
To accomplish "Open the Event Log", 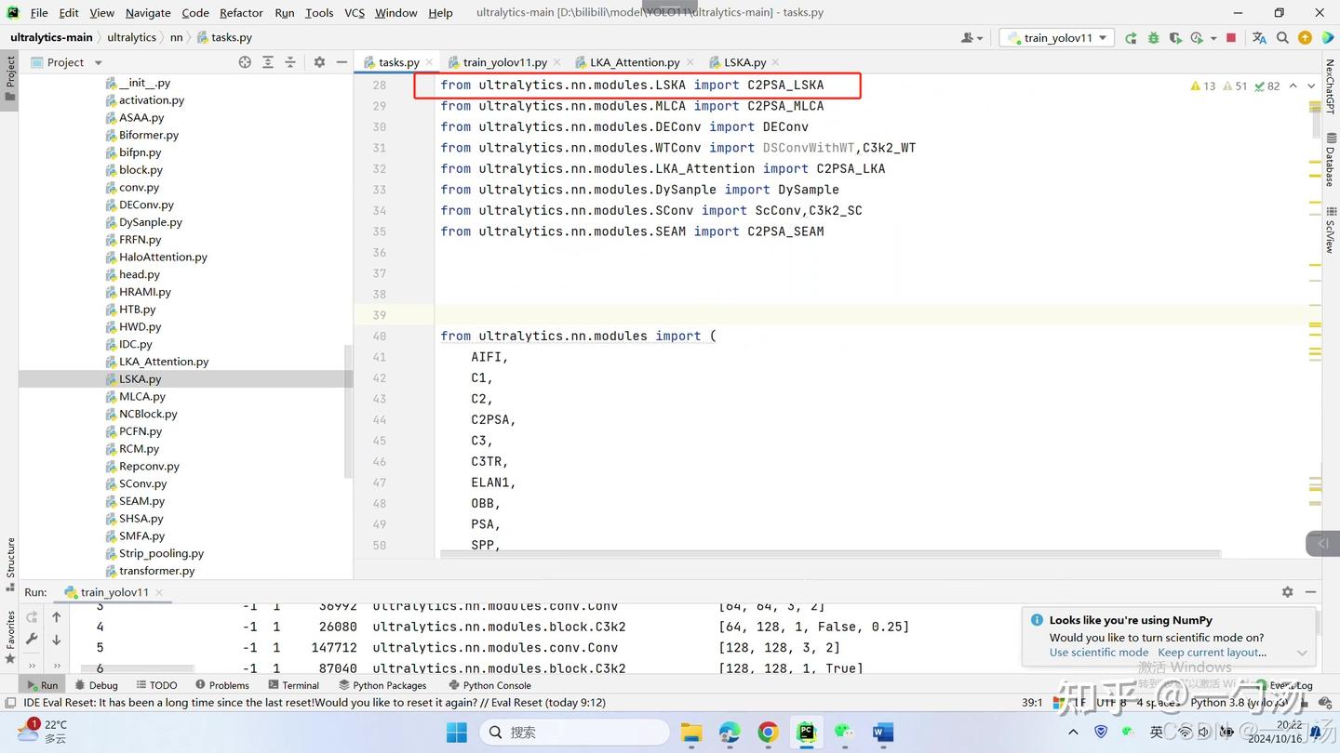I will click(1291, 685).
